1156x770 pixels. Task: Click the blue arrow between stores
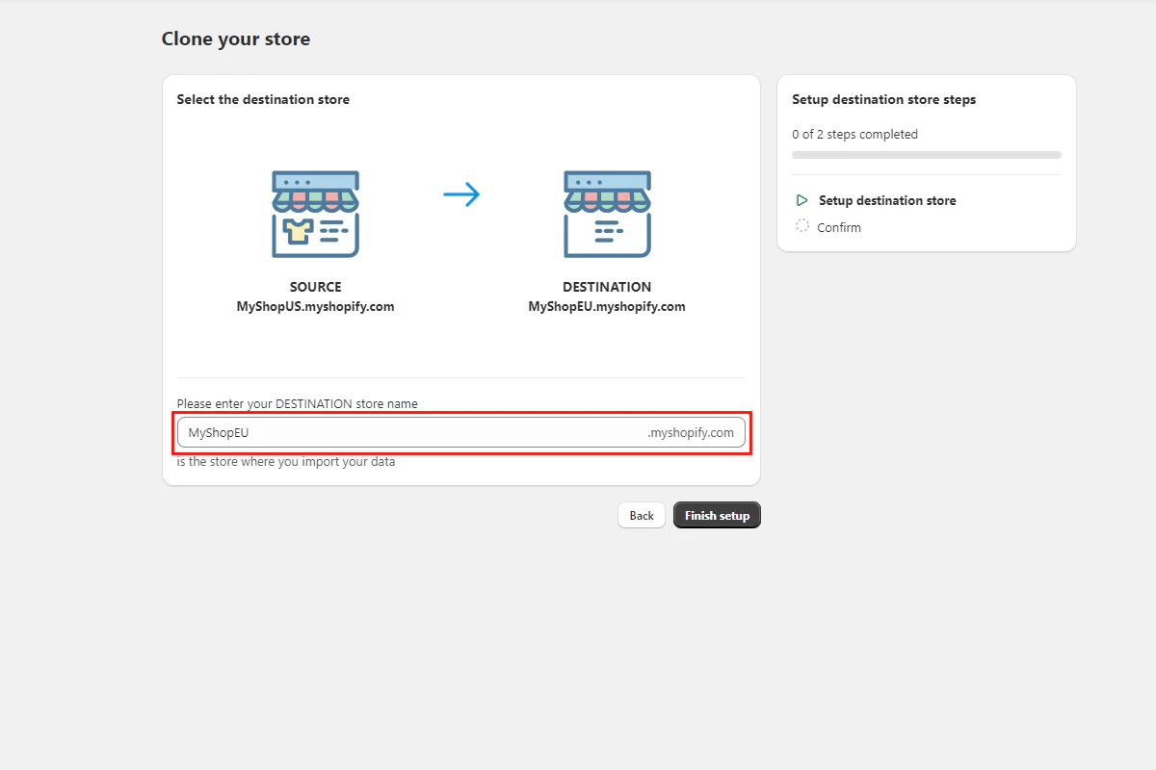[461, 195]
